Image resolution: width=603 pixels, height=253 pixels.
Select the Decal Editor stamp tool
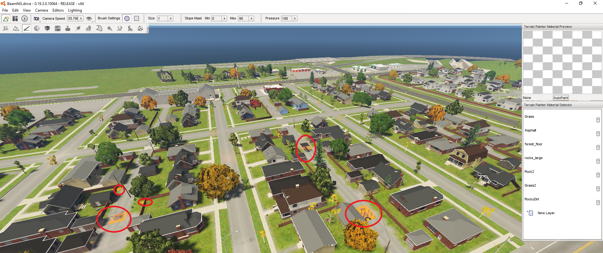(x=68, y=28)
